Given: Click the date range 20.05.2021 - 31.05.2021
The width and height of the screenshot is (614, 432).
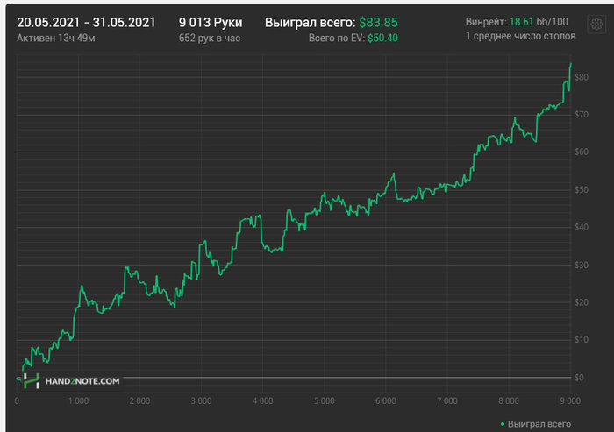Looking at the screenshot, I should pyautogui.click(x=86, y=23).
